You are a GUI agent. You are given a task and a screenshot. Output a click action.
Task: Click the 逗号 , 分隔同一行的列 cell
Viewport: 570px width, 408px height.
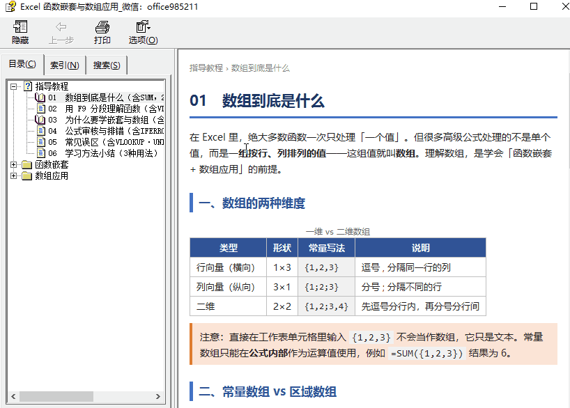click(x=421, y=267)
